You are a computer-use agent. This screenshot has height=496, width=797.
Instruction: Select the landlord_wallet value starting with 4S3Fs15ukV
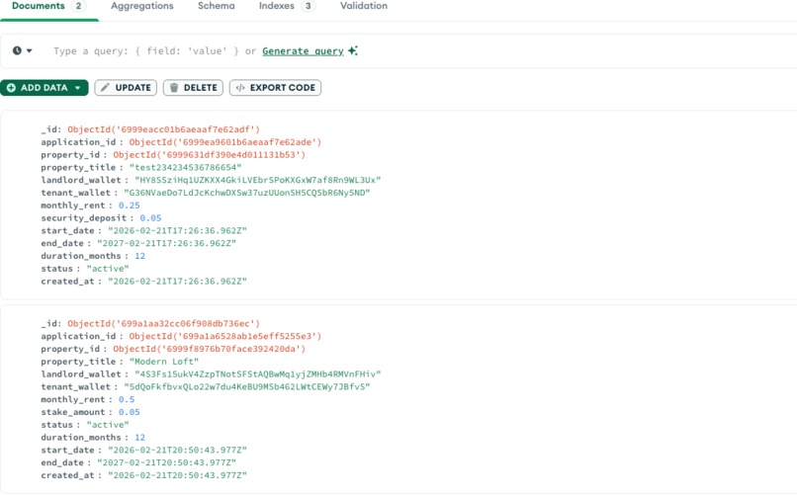coord(258,374)
